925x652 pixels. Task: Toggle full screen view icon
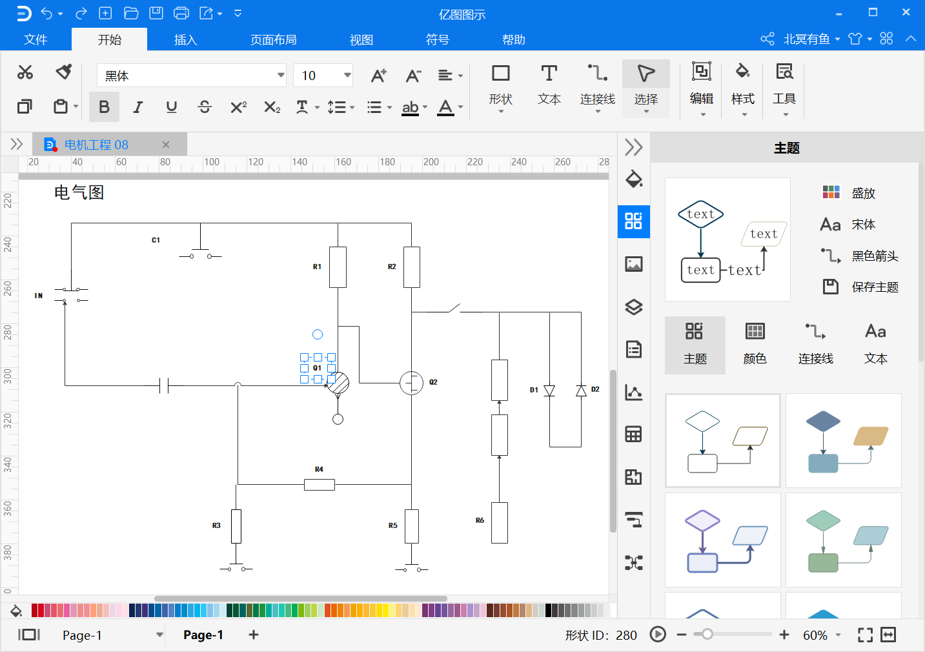865,635
